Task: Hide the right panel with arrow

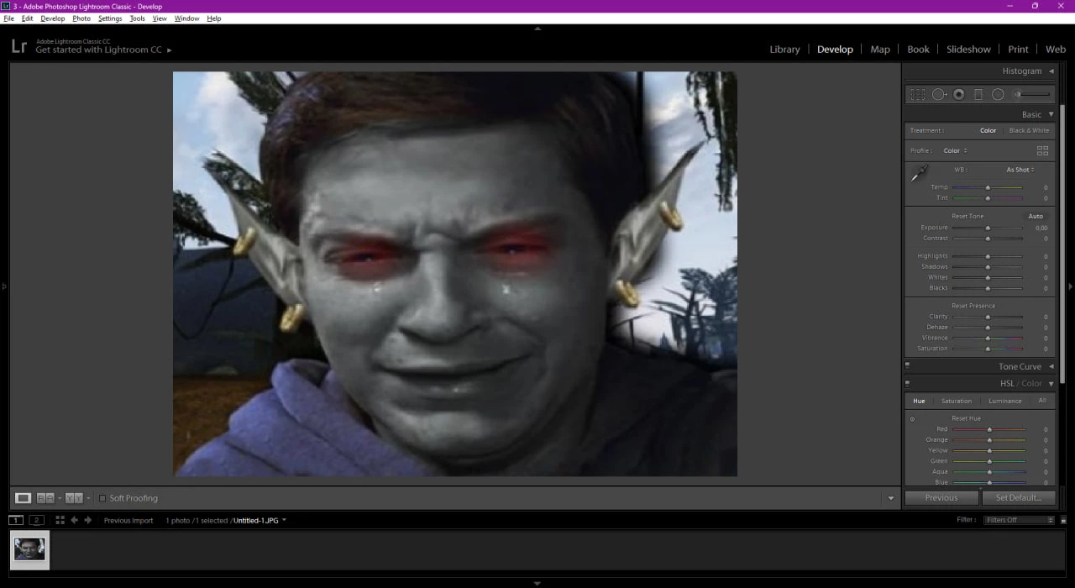Action: click(x=1071, y=286)
